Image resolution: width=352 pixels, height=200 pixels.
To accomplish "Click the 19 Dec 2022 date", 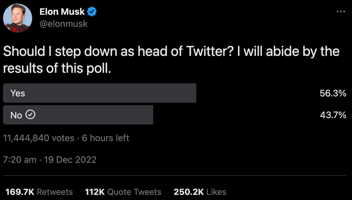I will 70,160.
